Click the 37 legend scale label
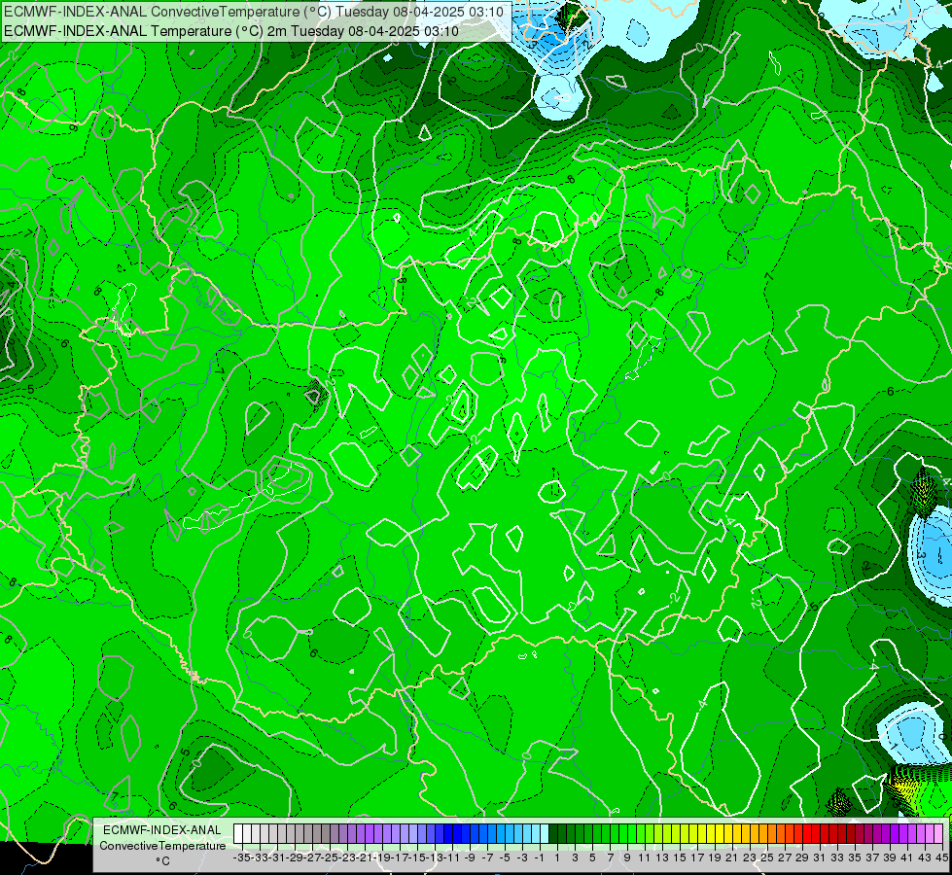Viewport: 952px width, 875px height. click(872, 857)
